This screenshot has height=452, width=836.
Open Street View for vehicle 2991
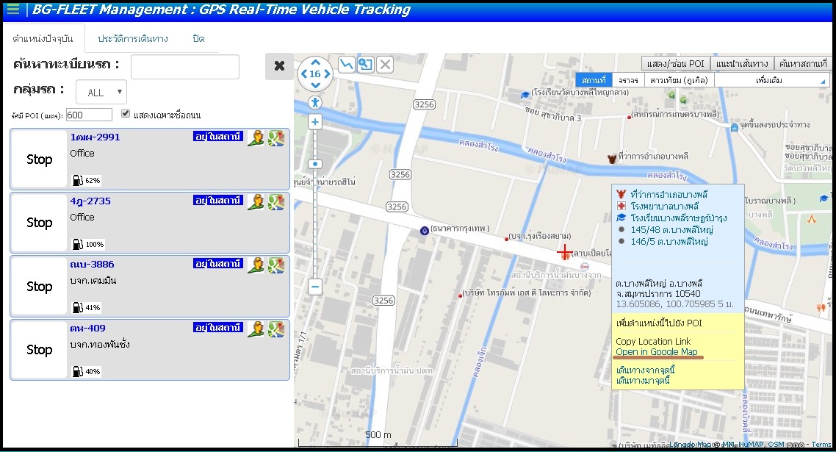(x=256, y=137)
